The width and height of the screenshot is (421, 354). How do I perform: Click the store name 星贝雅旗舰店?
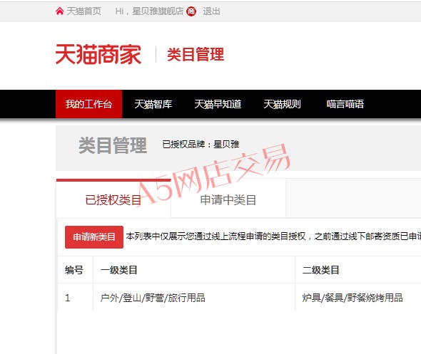tap(158, 11)
